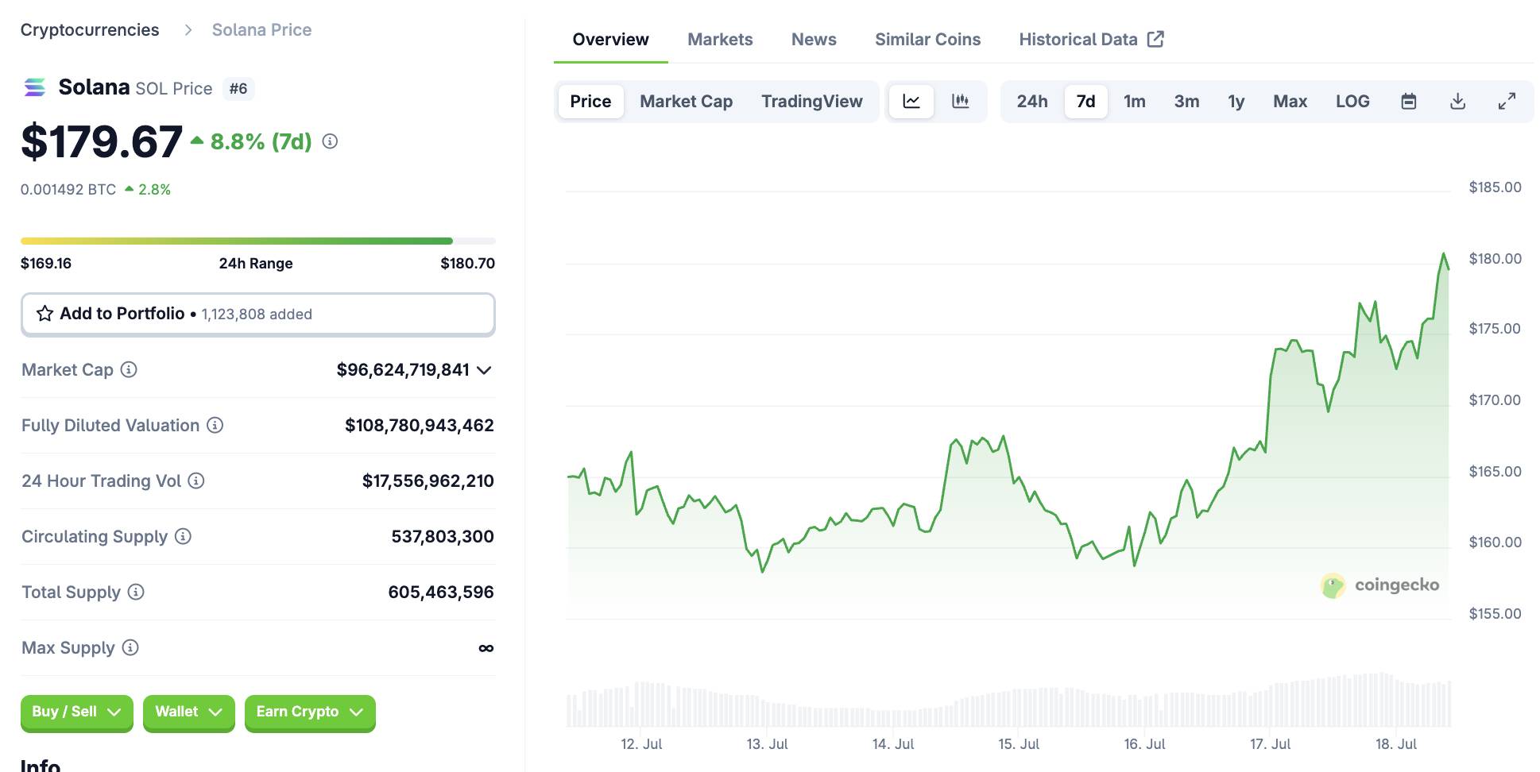Click the Solana Price breadcrumb text

coord(261,30)
